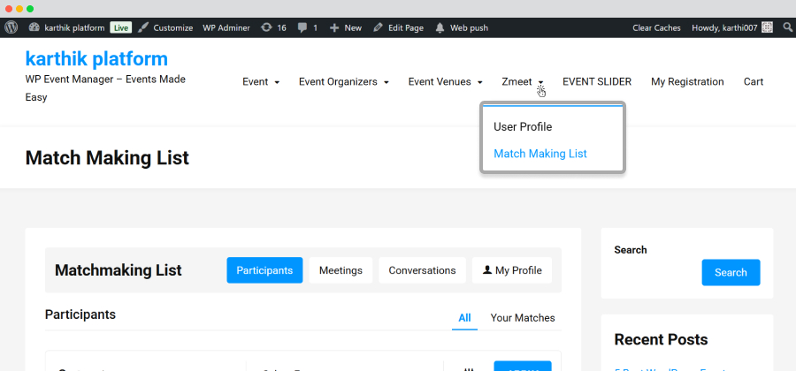Click the plus New icon
Viewport: 796px width, 371px height.
pyautogui.click(x=334, y=28)
